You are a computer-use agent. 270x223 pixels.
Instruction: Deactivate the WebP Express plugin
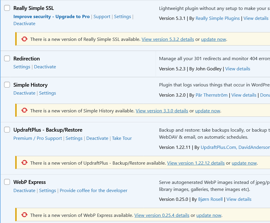(24, 191)
